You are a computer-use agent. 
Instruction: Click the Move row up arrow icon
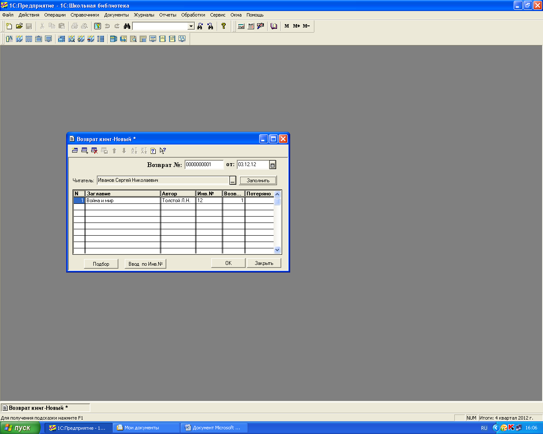114,150
